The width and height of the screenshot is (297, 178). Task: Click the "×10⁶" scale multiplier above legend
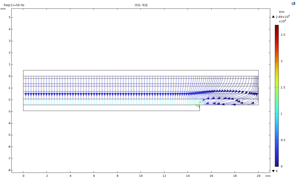[x=282, y=21]
